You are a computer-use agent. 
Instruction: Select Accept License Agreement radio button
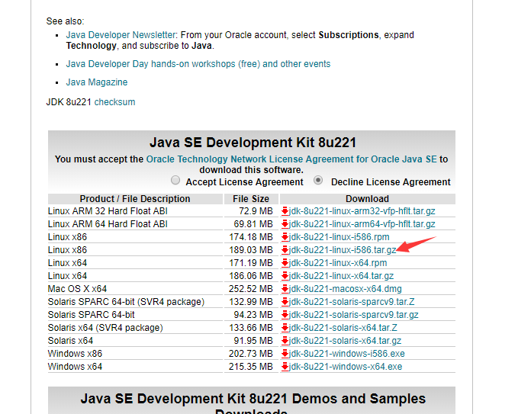(x=175, y=180)
